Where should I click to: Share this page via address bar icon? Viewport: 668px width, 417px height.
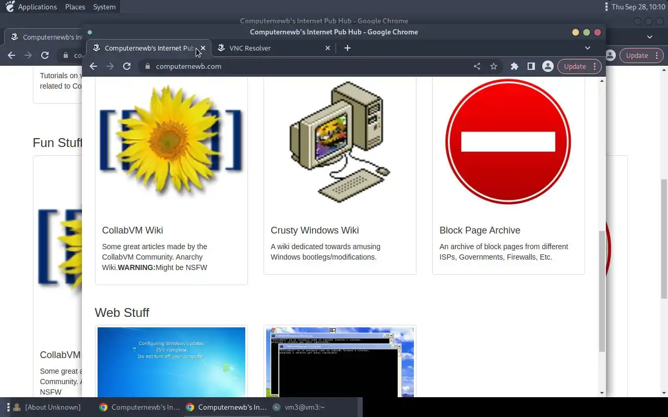pos(477,66)
